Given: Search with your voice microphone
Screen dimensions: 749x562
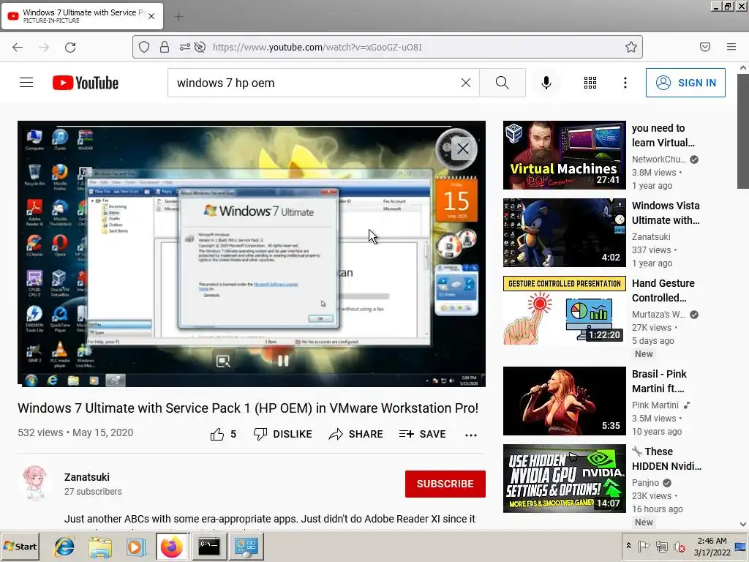Looking at the screenshot, I should 546,83.
